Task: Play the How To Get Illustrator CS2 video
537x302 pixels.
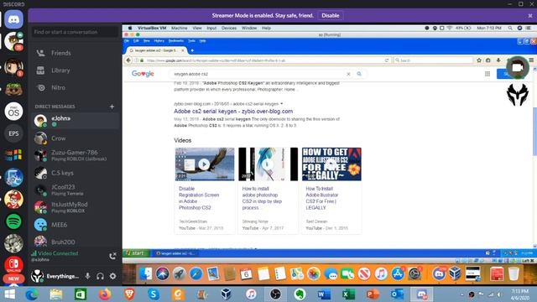Action: [x=331, y=164]
